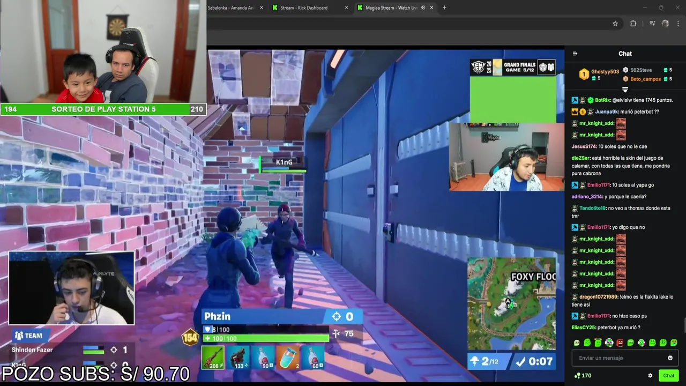Click the stream video player area

[282, 214]
